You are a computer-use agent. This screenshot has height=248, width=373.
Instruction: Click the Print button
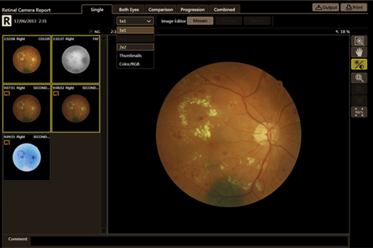point(354,8)
